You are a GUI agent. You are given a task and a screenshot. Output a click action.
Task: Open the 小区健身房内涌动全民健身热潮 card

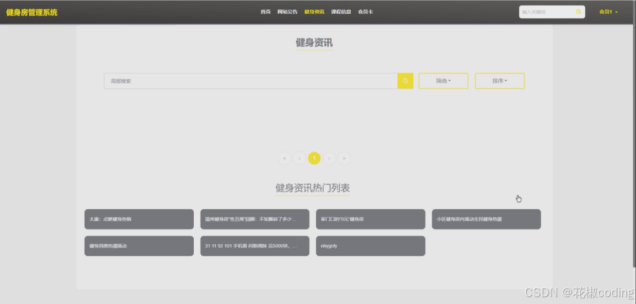click(x=486, y=219)
